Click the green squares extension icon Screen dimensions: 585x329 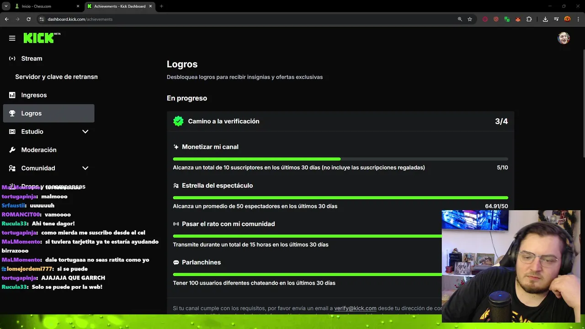coord(507,19)
